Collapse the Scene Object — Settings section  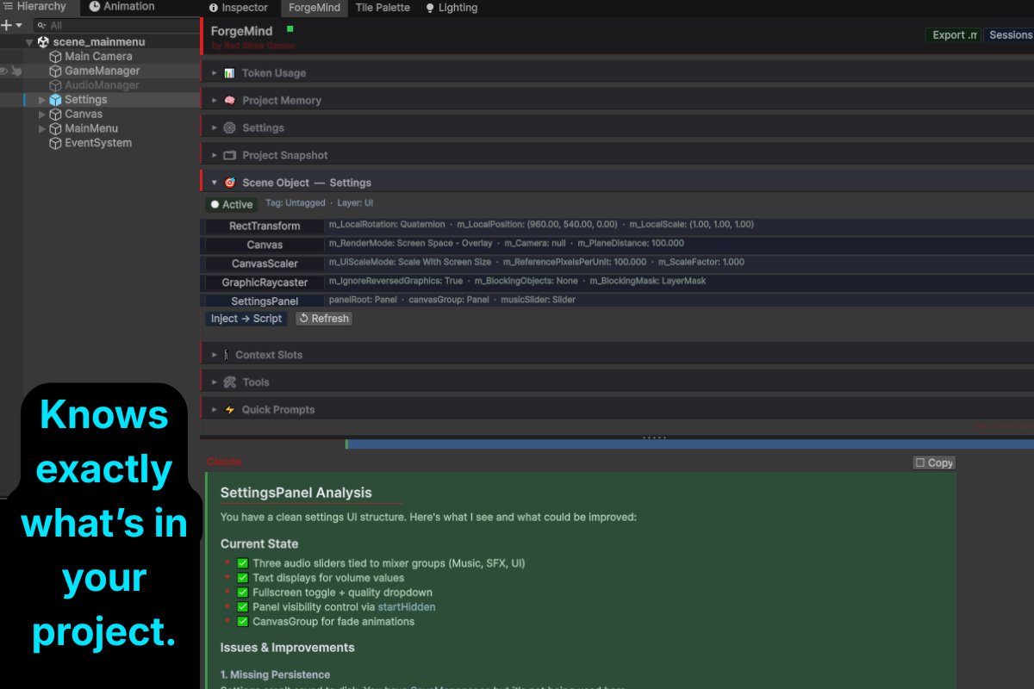pyautogui.click(x=215, y=183)
